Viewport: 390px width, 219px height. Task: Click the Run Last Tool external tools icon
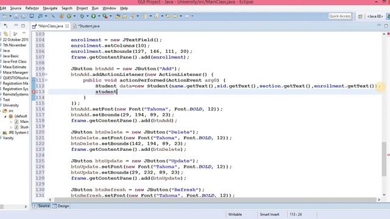pyautogui.click(x=105, y=16)
